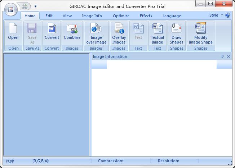Open the Textual Image tool
235x168 pixels.
158,28
